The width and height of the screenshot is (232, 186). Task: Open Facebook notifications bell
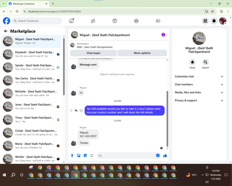click(214, 21)
